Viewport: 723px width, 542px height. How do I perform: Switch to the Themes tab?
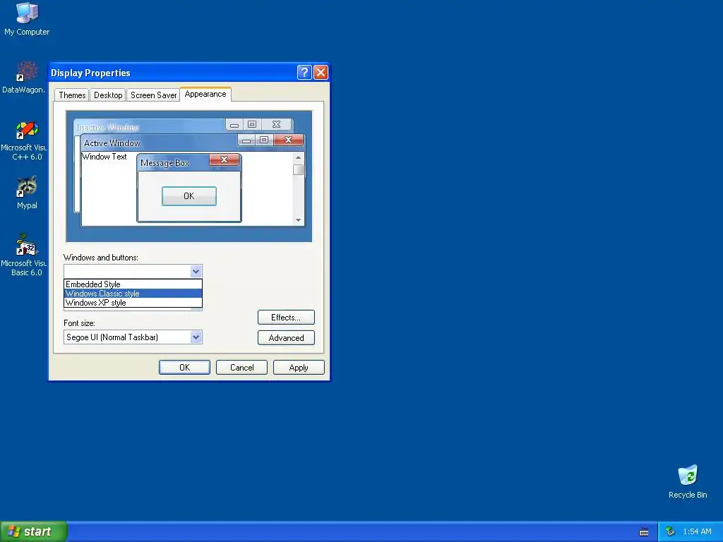72,95
